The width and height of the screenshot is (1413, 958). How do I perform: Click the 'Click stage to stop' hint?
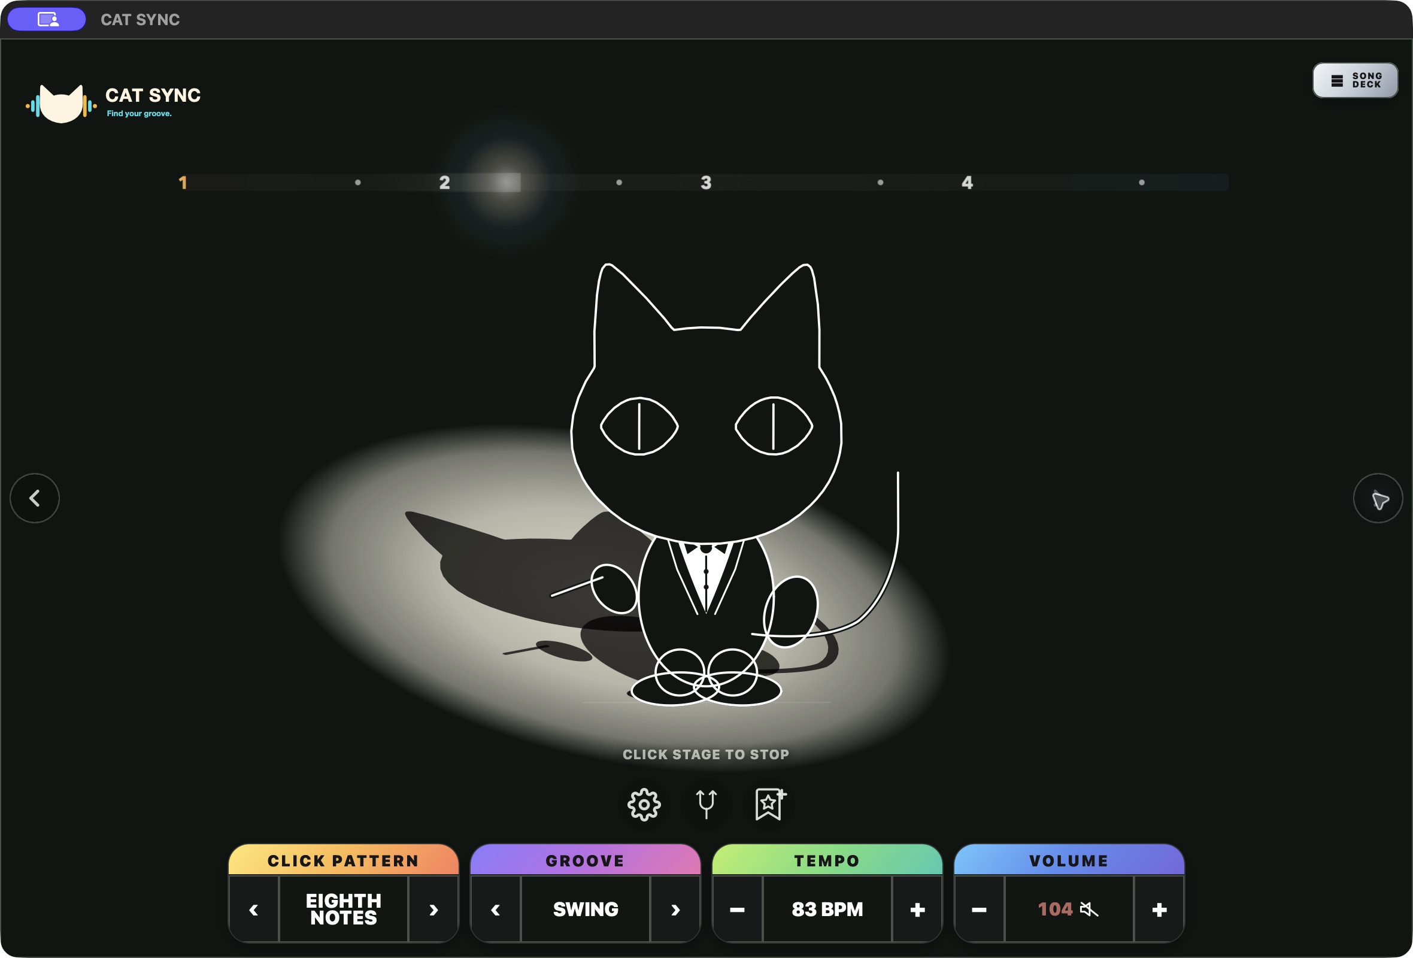click(x=706, y=754)
